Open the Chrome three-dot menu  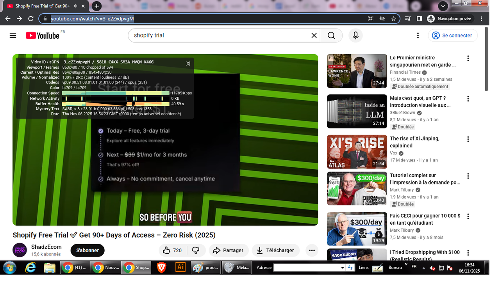point(482,19)
